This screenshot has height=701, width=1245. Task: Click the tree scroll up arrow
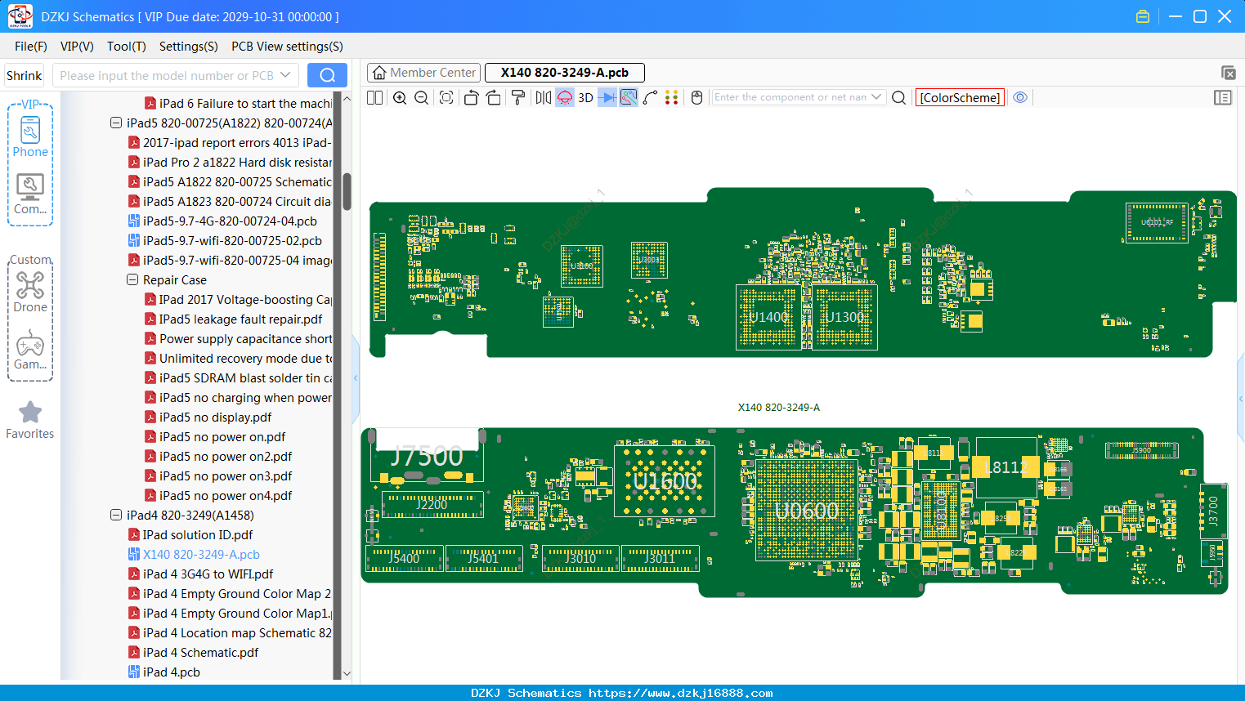[x=347, y=98]
